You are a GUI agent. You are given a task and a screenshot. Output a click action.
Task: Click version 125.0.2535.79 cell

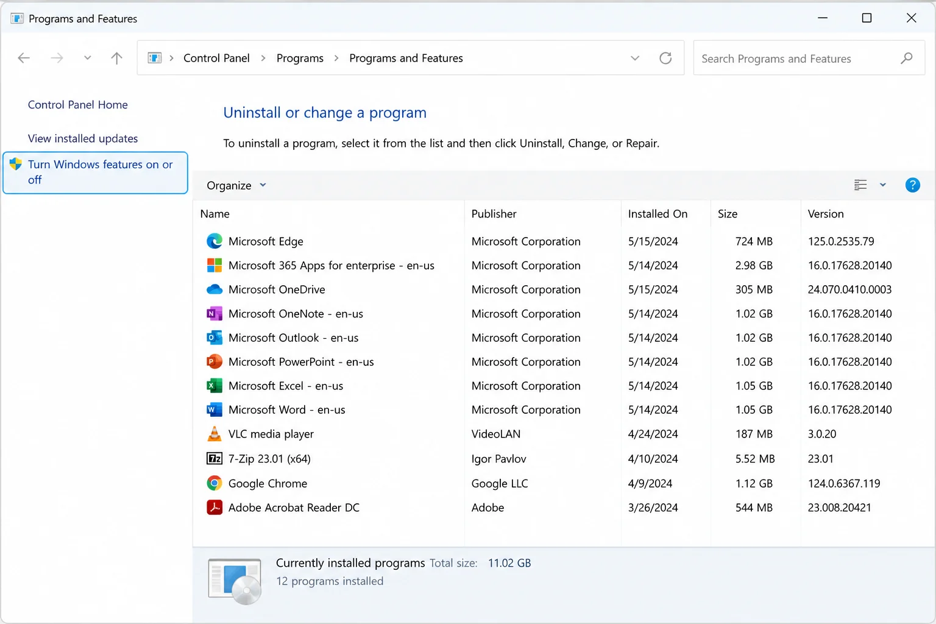pyautogui.click(x=841, y=241)
